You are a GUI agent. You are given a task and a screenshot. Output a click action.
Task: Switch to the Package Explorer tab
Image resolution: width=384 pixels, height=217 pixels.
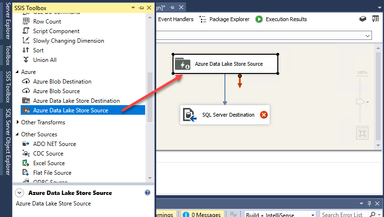pyautogui.click(x=224, y=19)
